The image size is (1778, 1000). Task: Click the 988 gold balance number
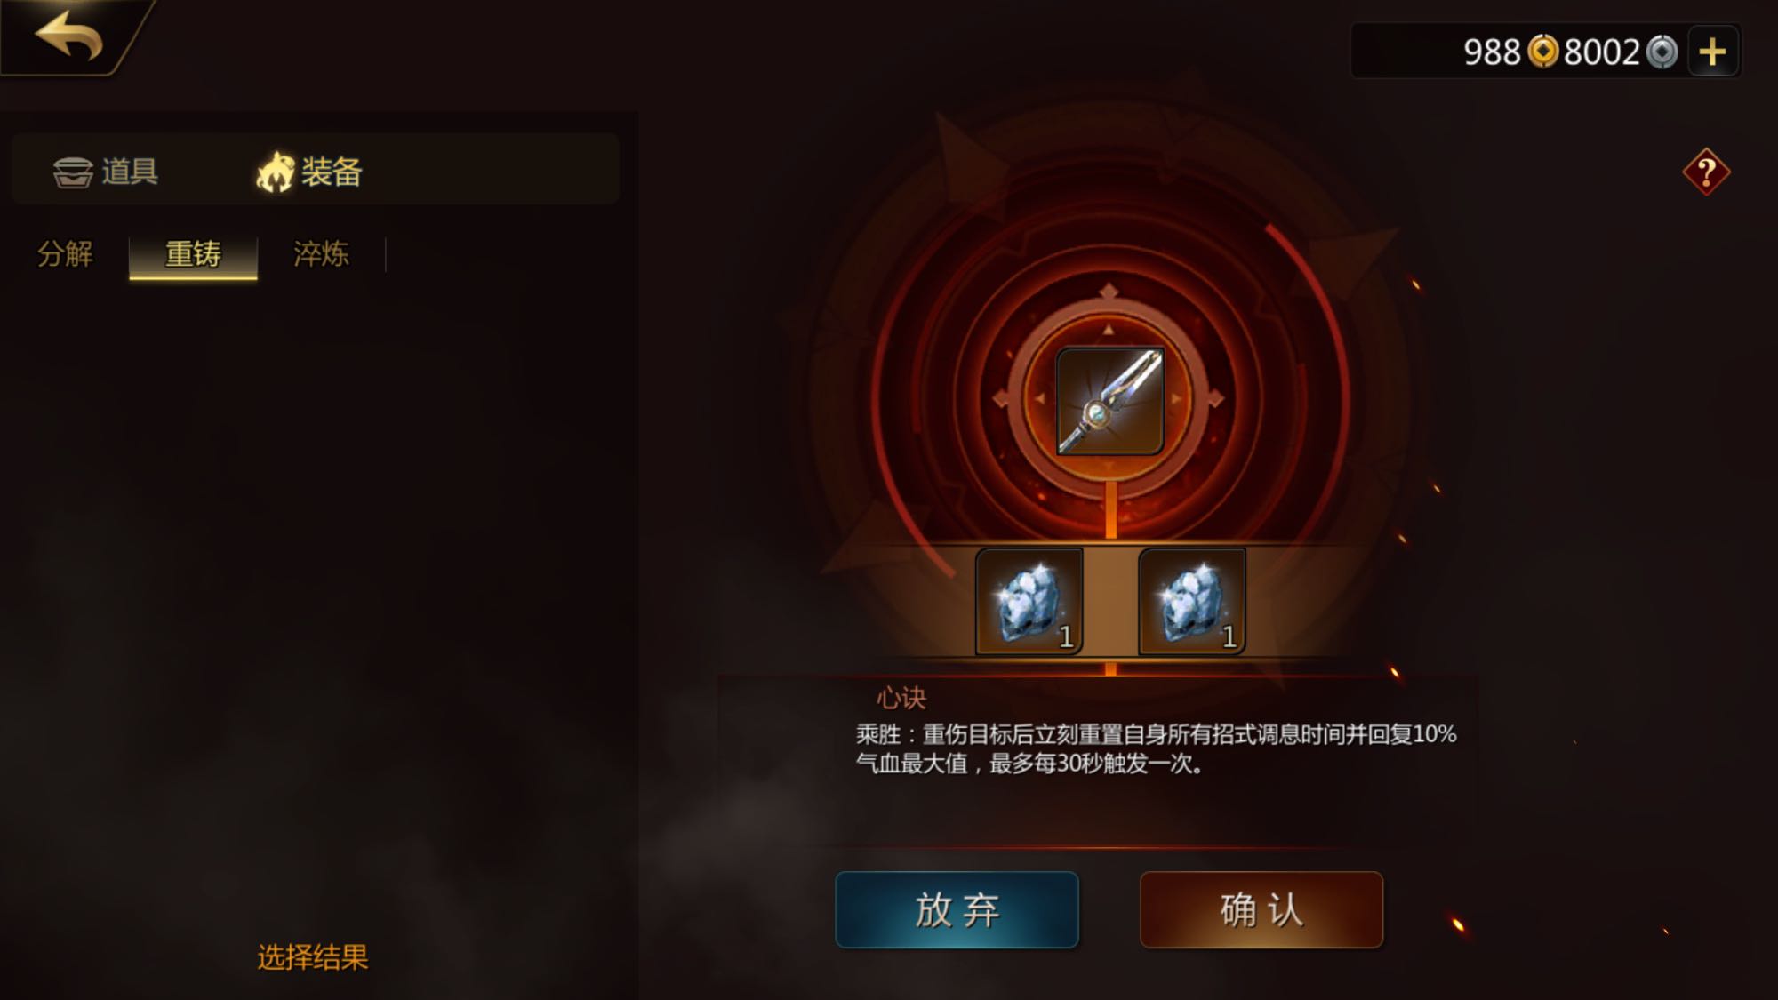point(1492,52)
